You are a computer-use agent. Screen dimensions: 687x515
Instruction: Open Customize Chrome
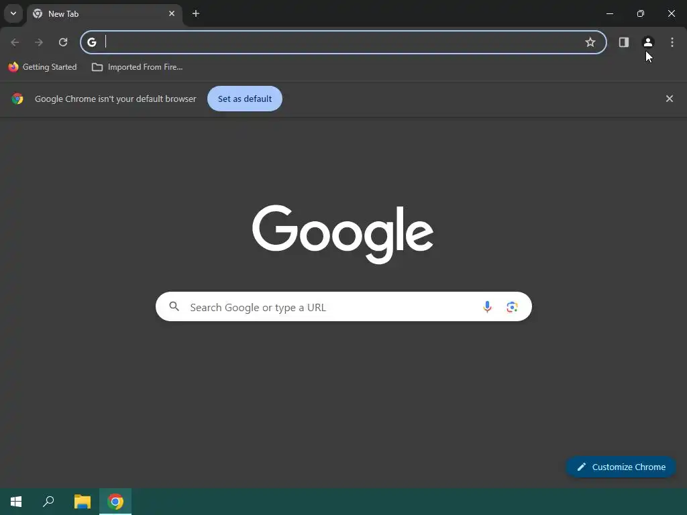coord(621,467)
